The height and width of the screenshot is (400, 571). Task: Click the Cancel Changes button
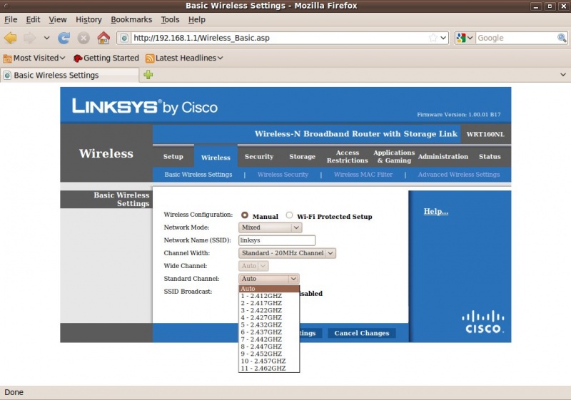(x=362, y=333)
